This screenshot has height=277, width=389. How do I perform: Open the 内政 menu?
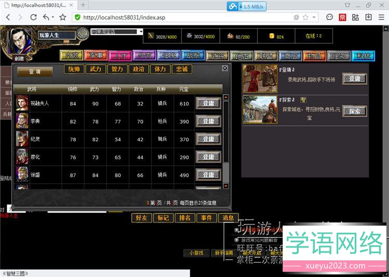(70, 56)
